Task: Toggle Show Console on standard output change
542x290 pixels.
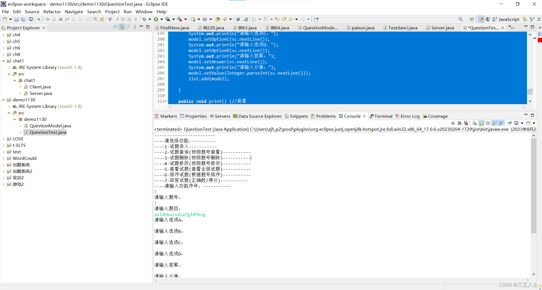Action: (494, 123)
